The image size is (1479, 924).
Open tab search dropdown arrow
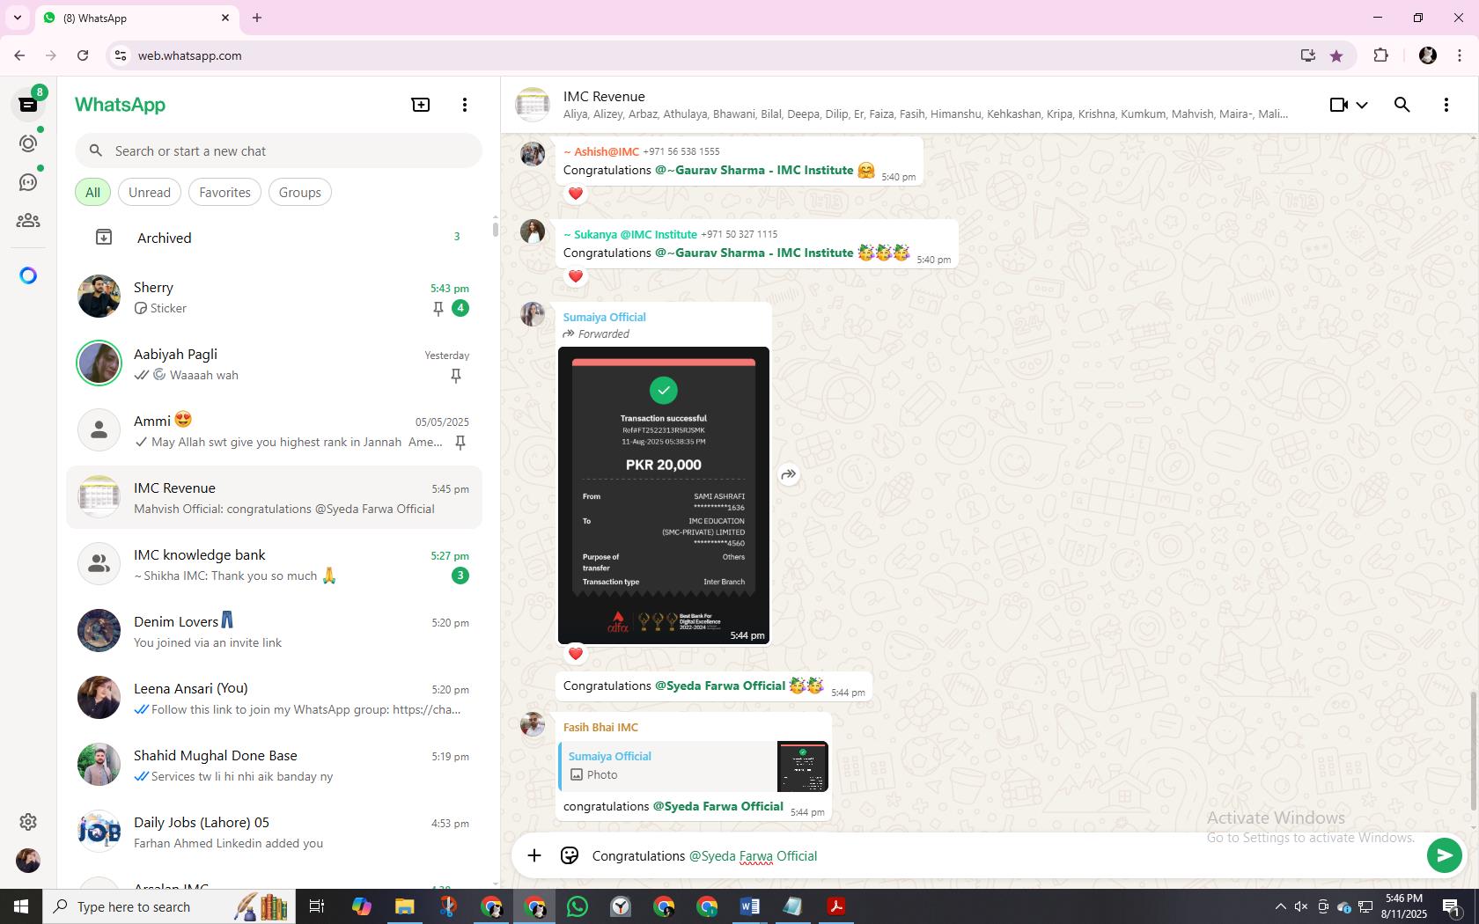pyautogui.click(x=17, y=18)
